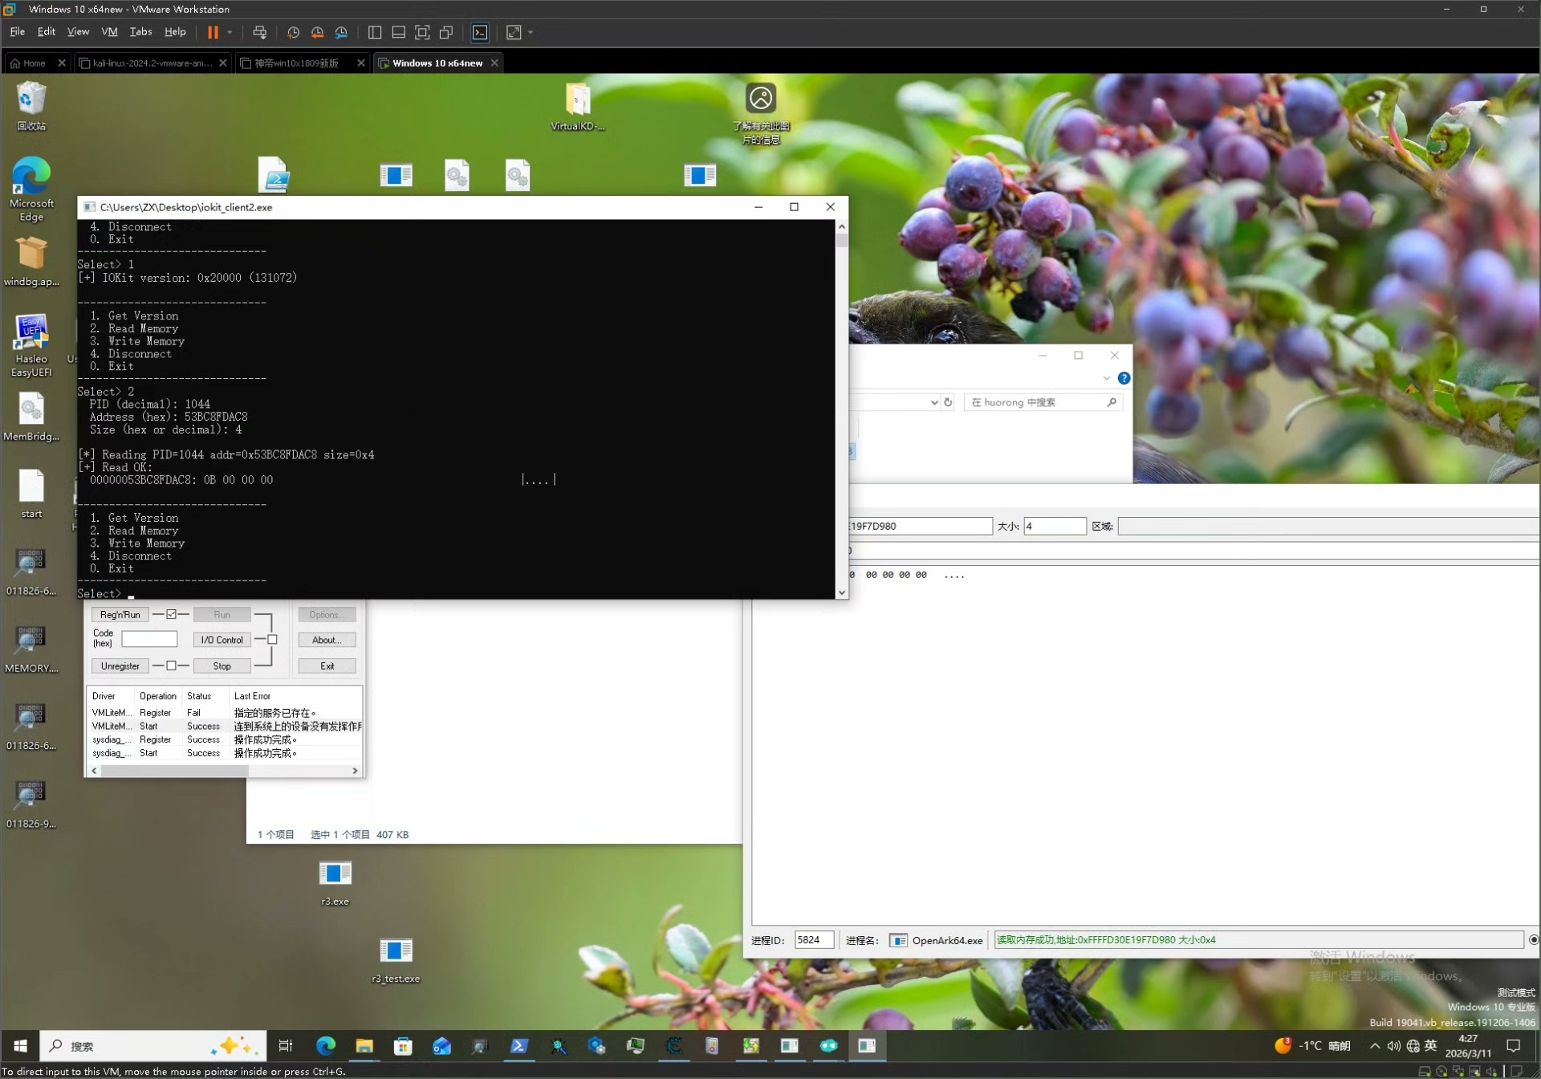The height and width of the screenshot is (1079, 1541).
Task: Select the r3_test.exe desktop icon
Action: tap(396, 960)
